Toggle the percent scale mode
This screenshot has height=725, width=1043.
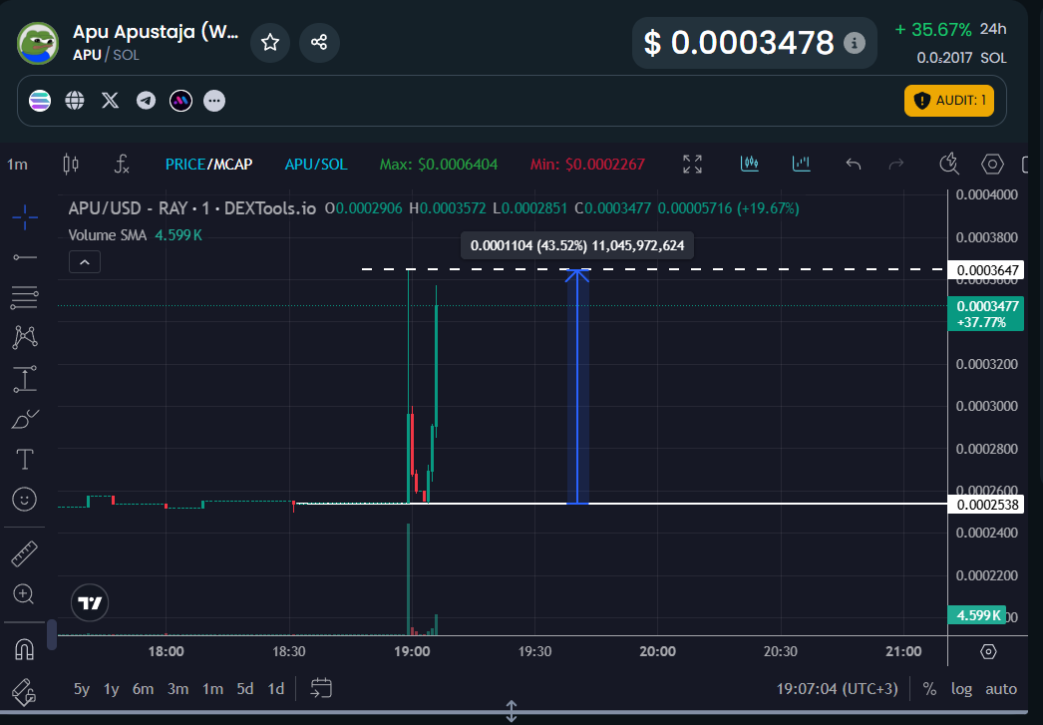[x=929, y=689]
